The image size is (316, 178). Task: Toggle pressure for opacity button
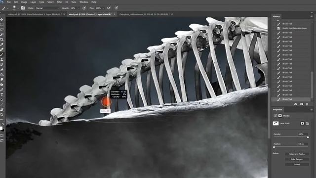[x=84, y=8]
